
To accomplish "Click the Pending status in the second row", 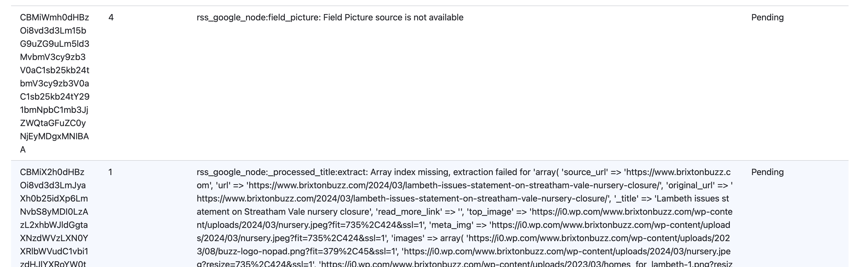I will (767, 172).
